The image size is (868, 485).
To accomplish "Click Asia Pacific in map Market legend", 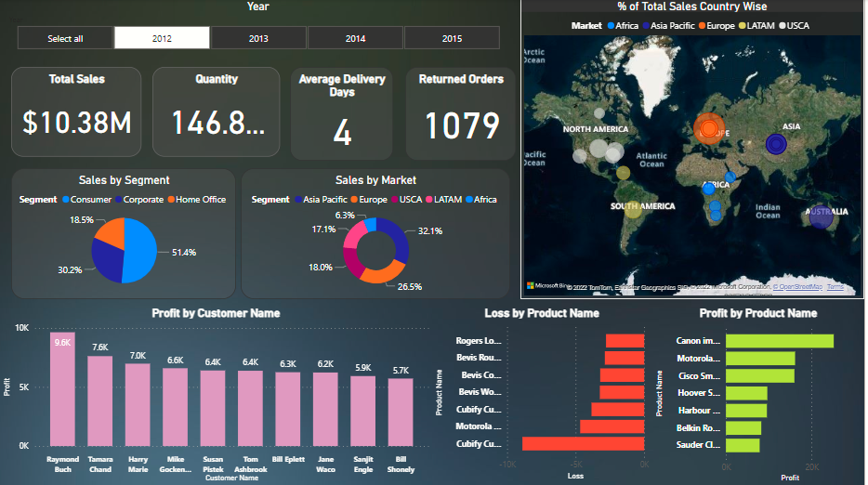I will (x=669, y=25).
